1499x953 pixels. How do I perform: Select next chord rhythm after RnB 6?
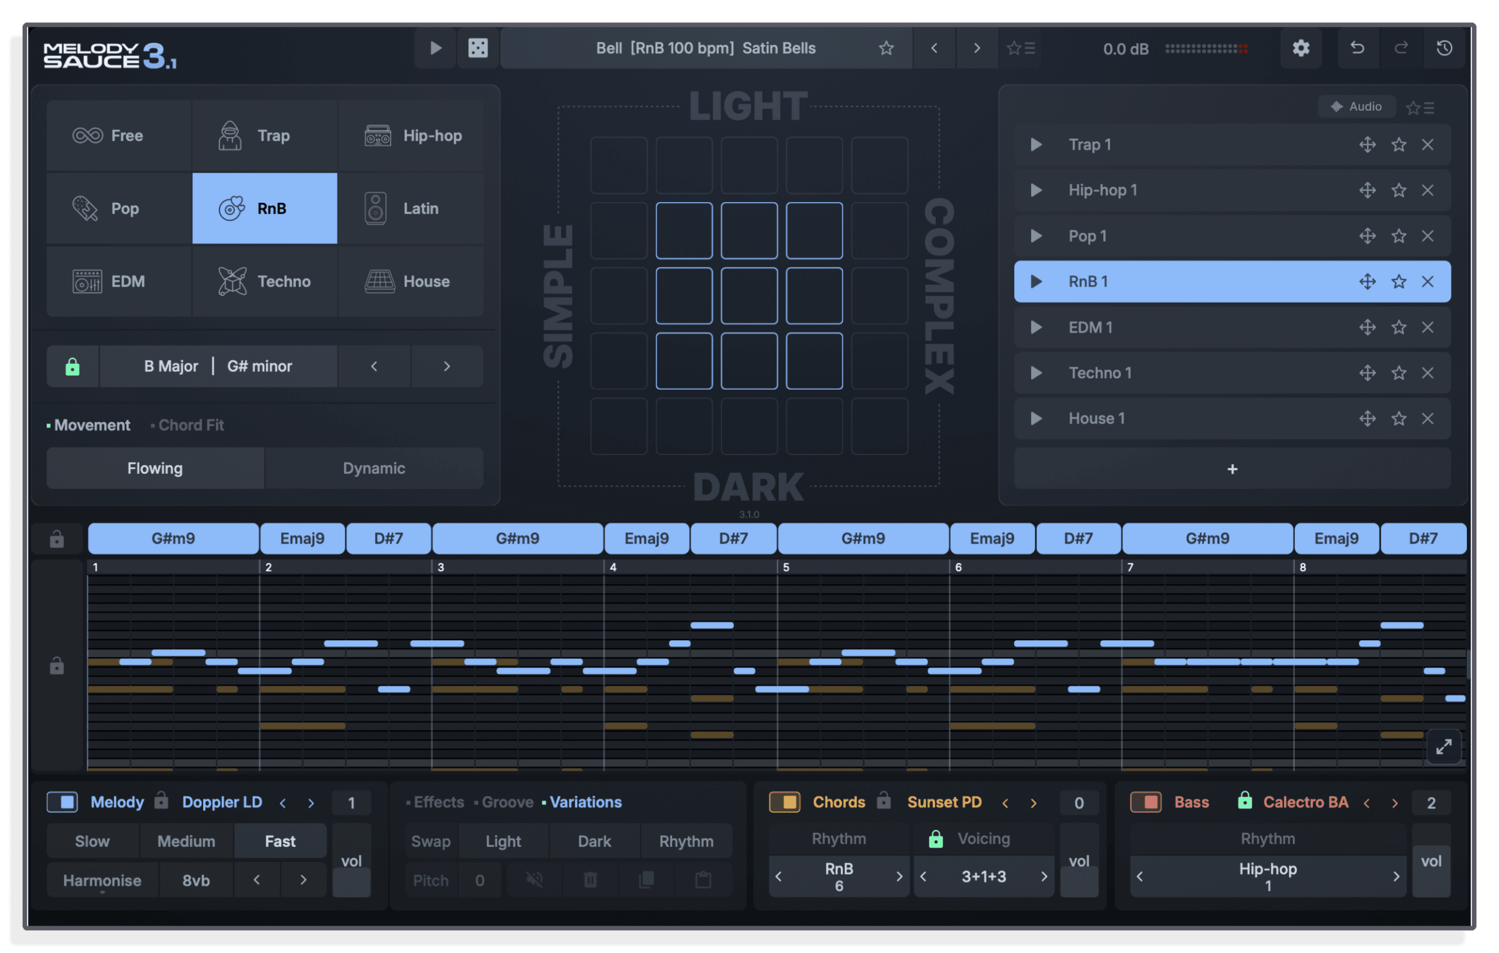[x=899, y=876]
